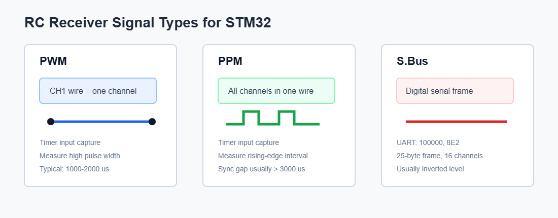This screenshot has height=218, width=558.
Task: Click 'Typical: 1000-2000 us' text
Action: click(75, 169)
